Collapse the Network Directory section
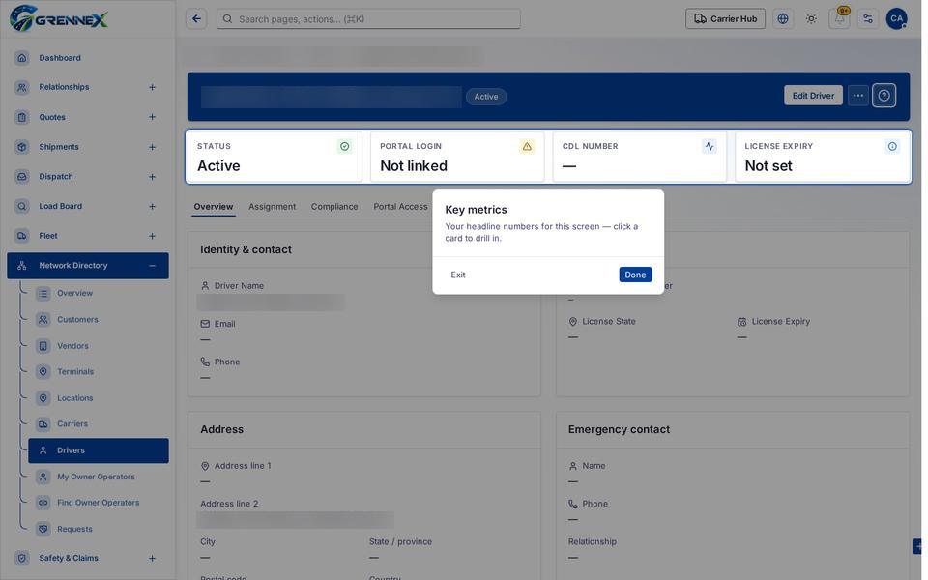The width and height of the screenshot is (928, 580). pyautogui.click(x=152, y=266)
